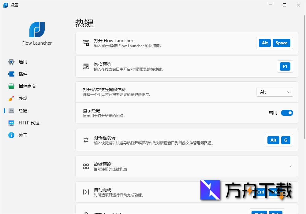Open the 打开结果快捷键修饰符 Alt dropdown

coord(274,92)
